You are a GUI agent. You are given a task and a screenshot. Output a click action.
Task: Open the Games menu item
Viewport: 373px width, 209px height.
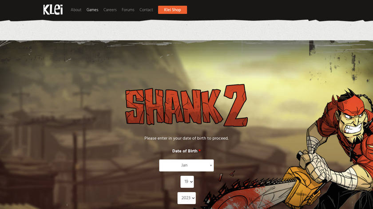pyautogui.click(x=92, y=10)
